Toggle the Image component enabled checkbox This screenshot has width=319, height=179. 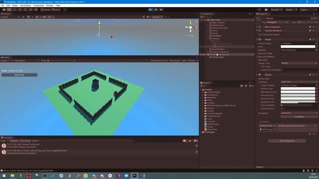263,40
